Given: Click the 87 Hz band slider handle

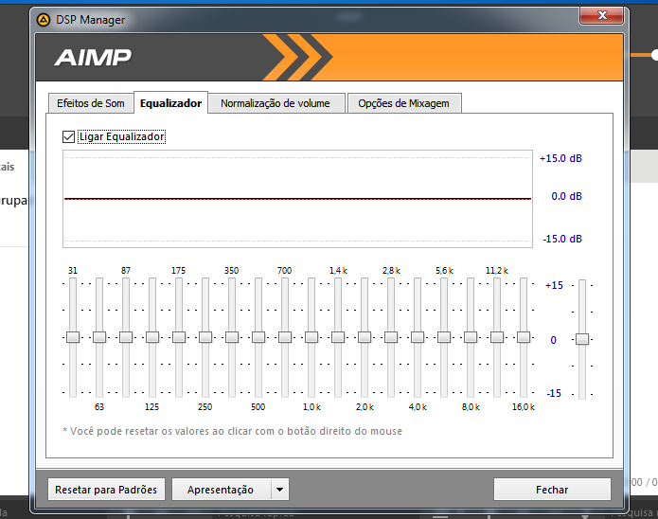Looking at the screenshot, I should 126,337.
